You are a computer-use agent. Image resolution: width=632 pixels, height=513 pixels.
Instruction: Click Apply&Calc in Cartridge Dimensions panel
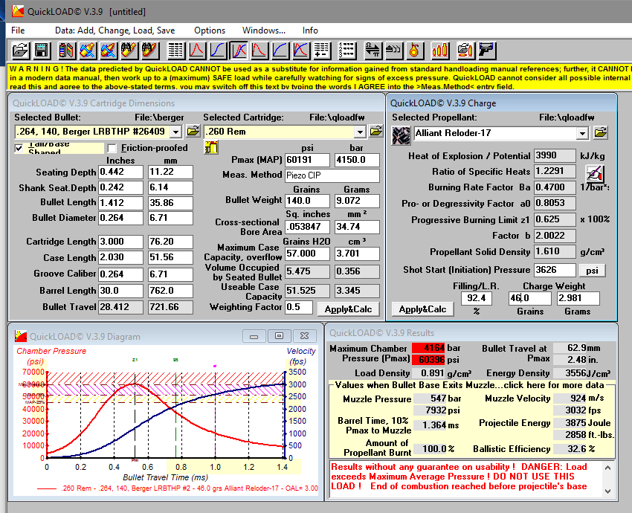click(x=348, y=309)
